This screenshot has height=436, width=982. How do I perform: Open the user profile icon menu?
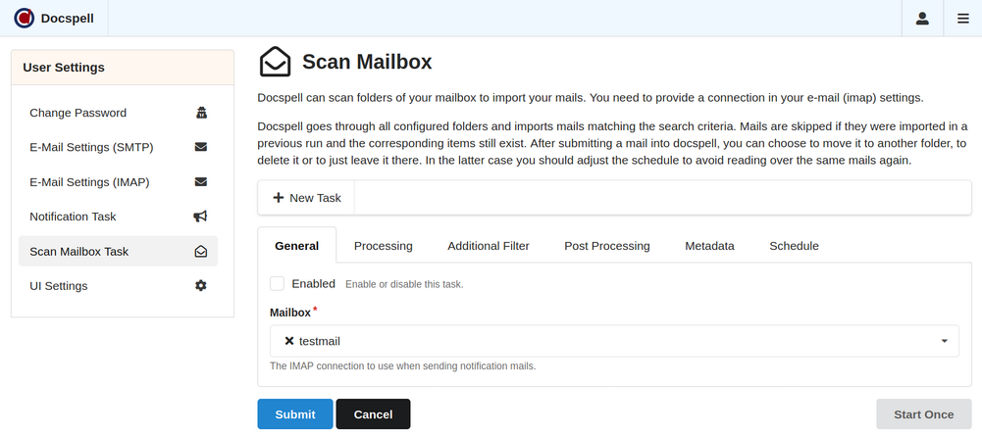pyautogui.click(x=922, y=19)
